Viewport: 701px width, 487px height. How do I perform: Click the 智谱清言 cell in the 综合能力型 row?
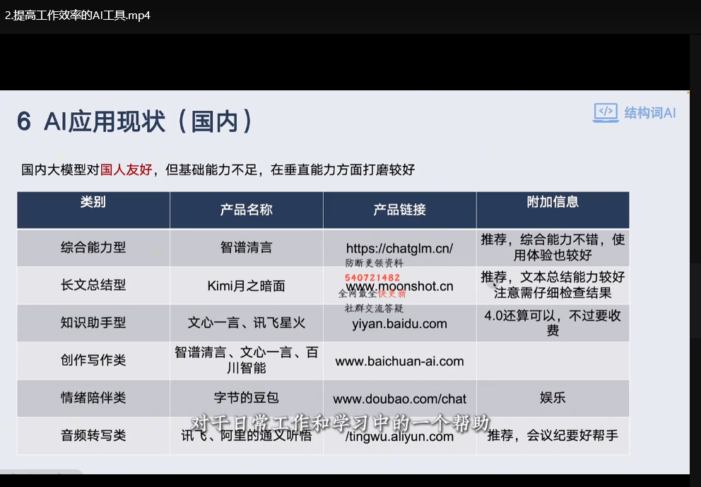(247, 247)
